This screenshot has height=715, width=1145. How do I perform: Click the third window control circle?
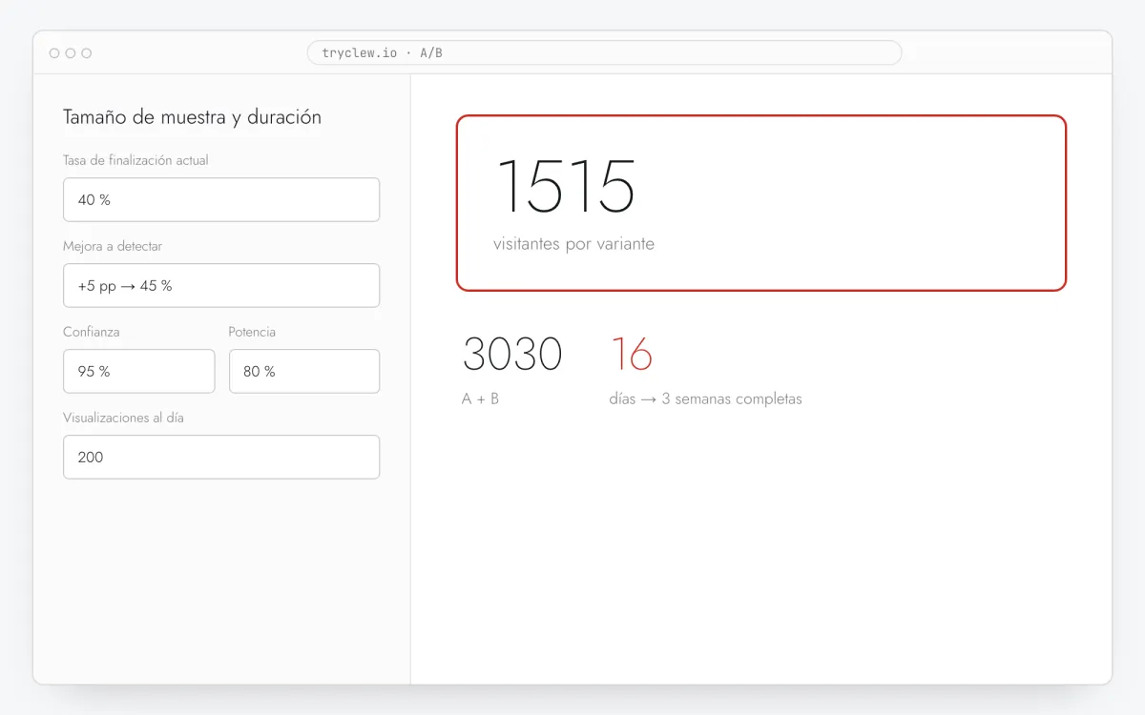pos(87,53)
